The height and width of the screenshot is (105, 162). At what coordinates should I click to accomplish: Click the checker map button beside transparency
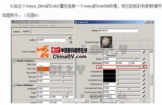coord(144,71)
